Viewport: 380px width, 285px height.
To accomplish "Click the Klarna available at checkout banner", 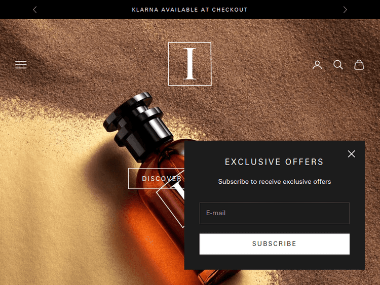I will point(190,10).
